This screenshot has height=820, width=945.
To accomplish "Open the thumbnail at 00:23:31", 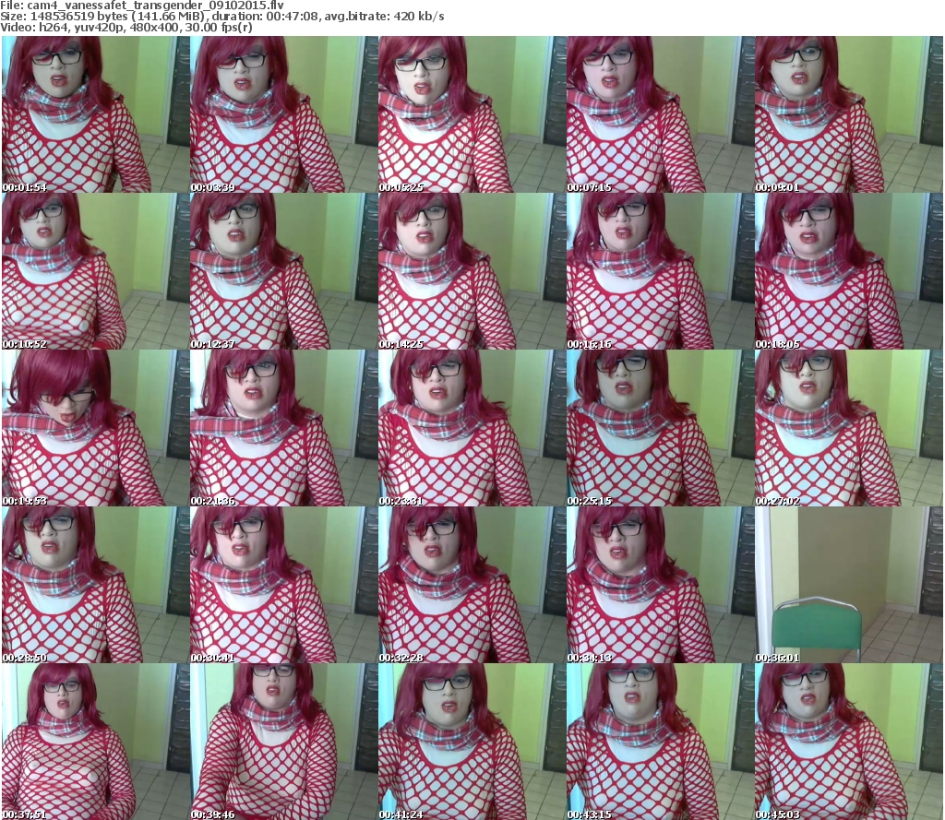I will 472,428.
